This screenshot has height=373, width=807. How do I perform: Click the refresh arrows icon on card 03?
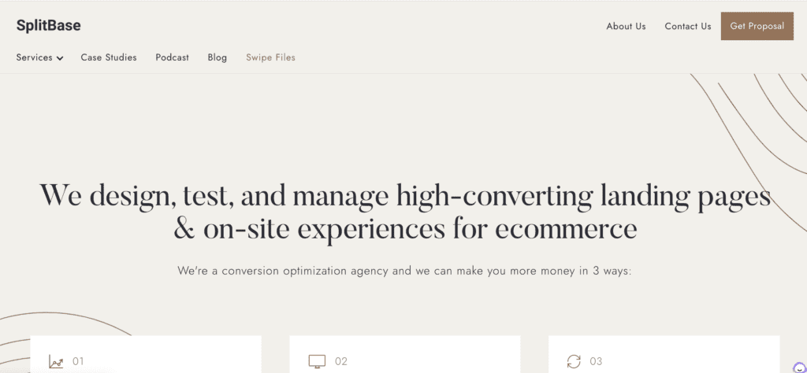(x=574, y=361)
